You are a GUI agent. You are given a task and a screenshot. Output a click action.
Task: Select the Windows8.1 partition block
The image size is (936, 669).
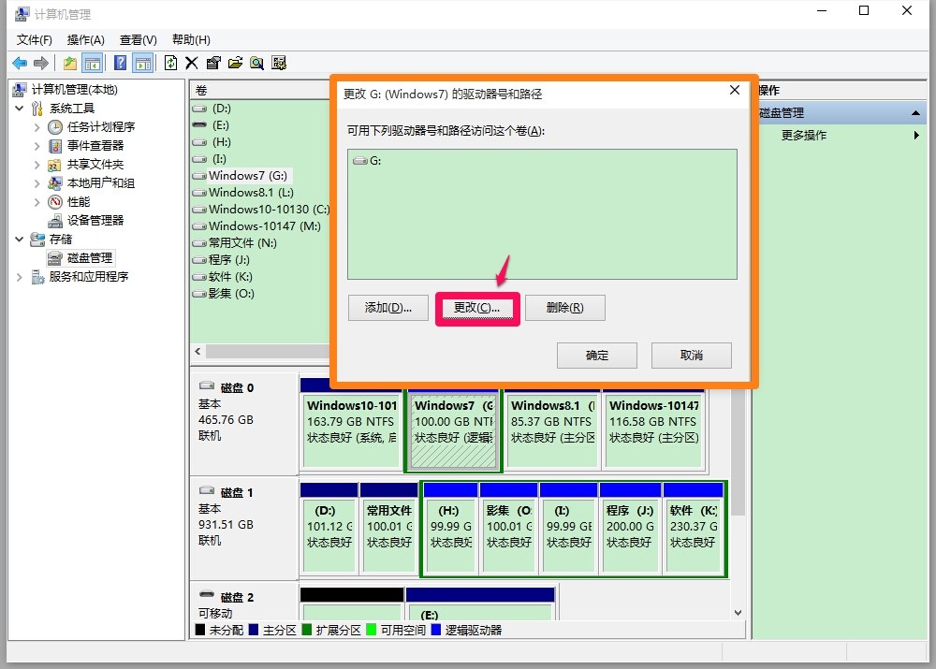coord(553,429)
